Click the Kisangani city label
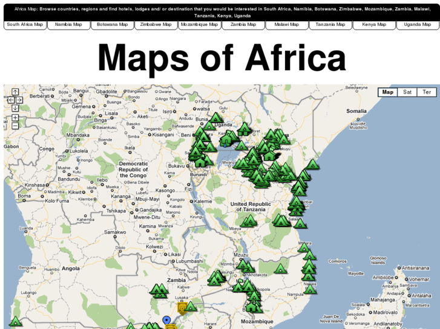This screenshot has width=440, height=329. tap(163, 135)
